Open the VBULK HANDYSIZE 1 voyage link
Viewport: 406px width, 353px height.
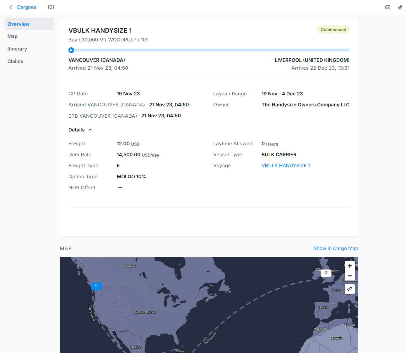285,166
